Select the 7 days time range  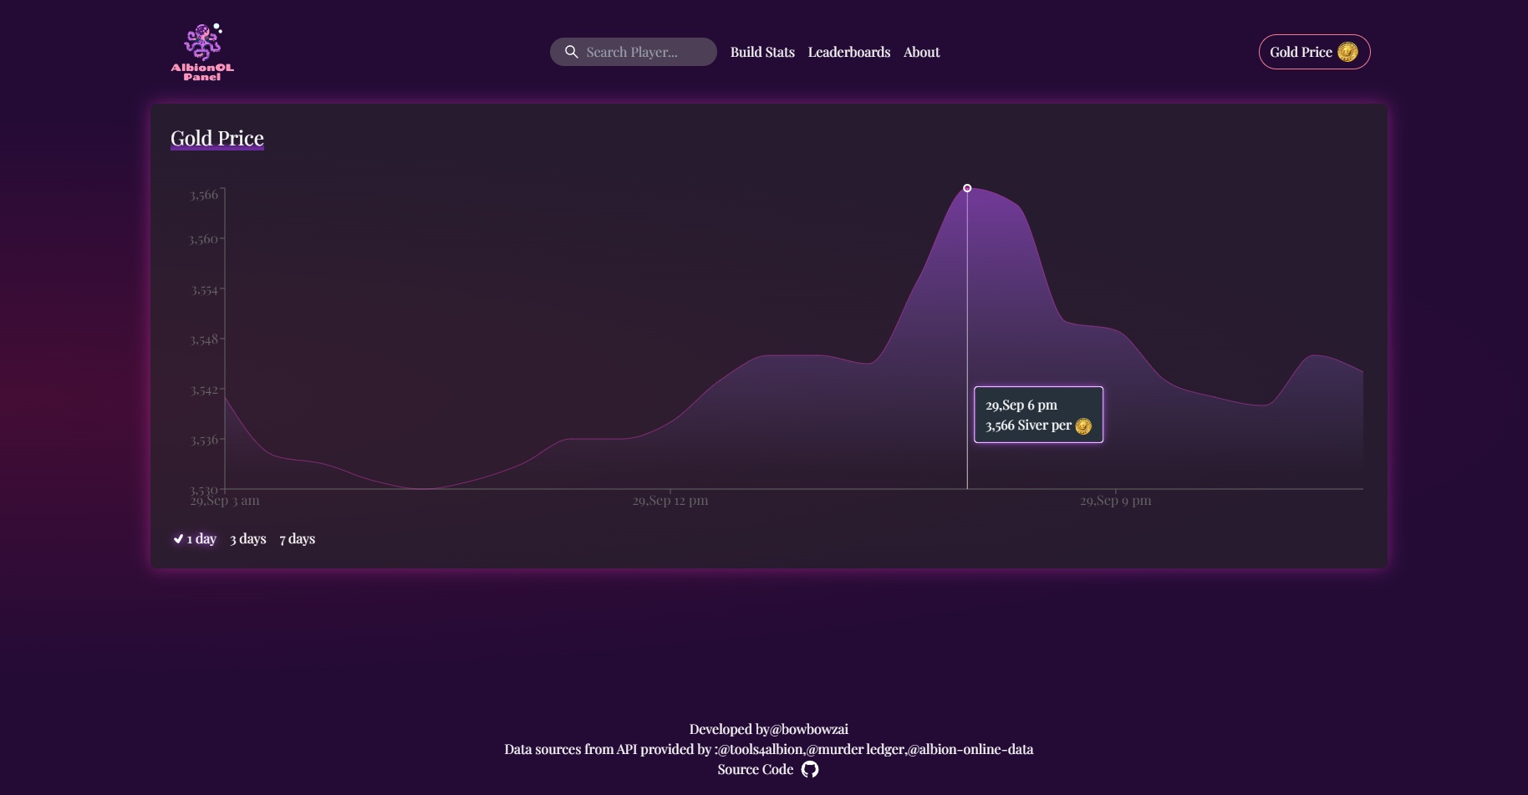point(297,538)
